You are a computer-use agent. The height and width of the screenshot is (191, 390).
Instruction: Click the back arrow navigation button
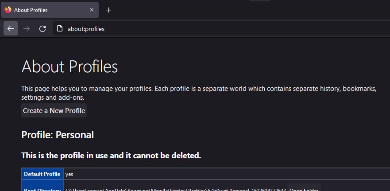click(11, 29)
